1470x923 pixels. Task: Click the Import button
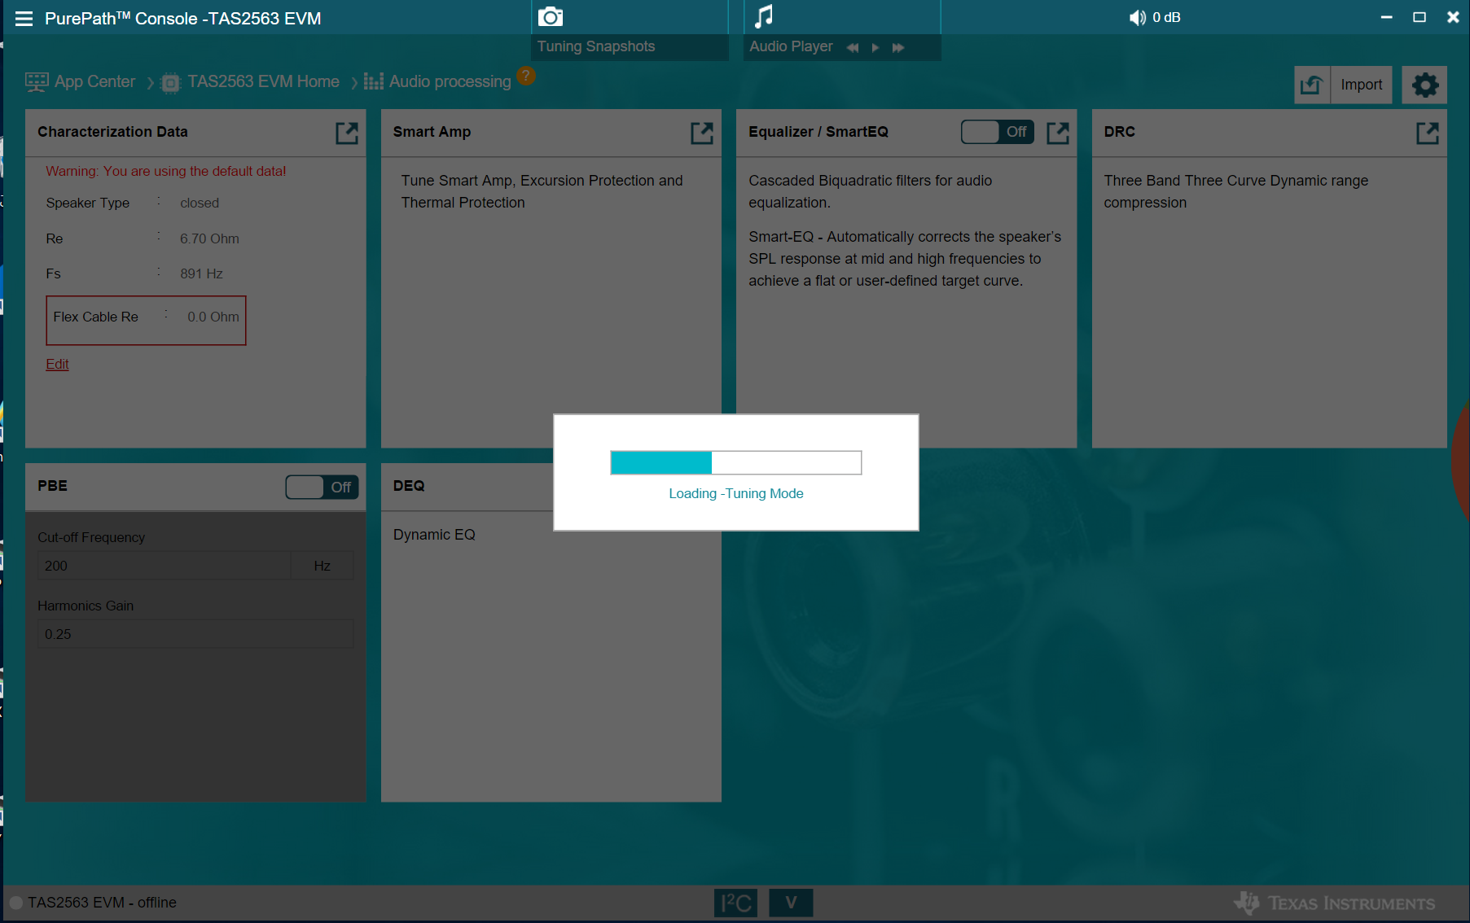[1361, 85]
